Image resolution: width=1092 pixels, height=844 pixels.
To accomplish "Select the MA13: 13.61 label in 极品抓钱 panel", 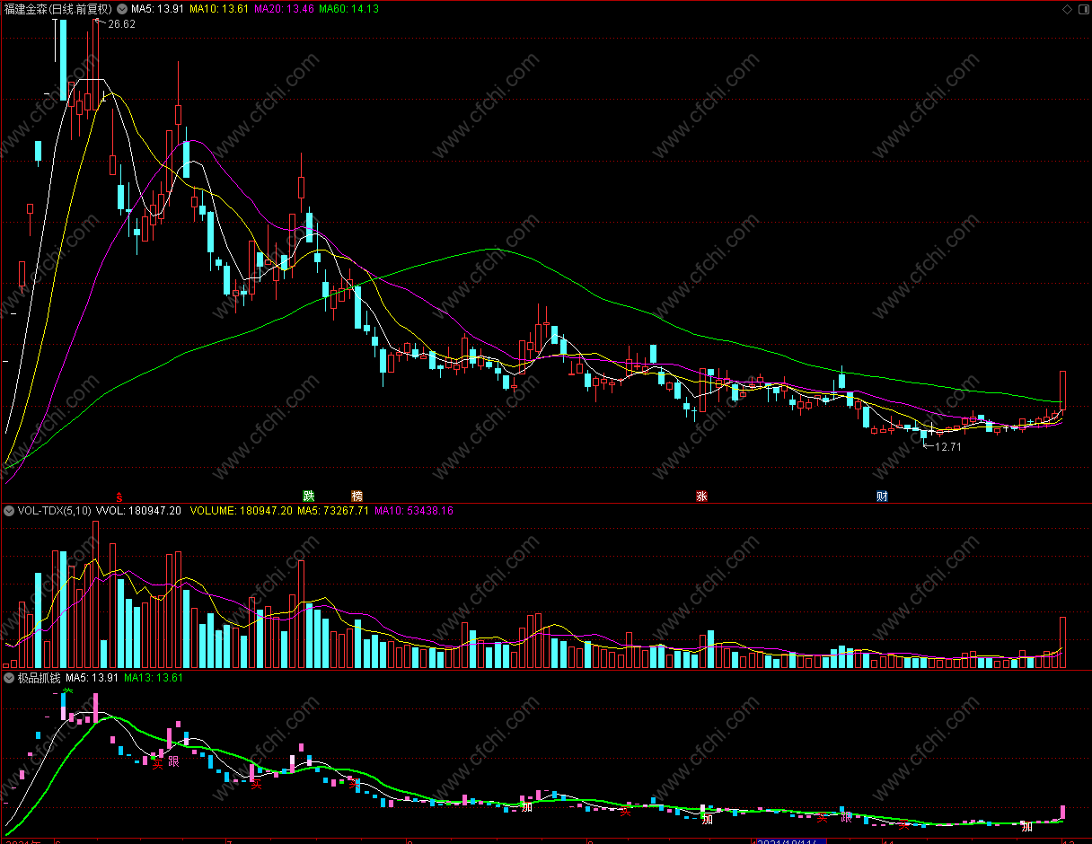I will coord(153,678).
